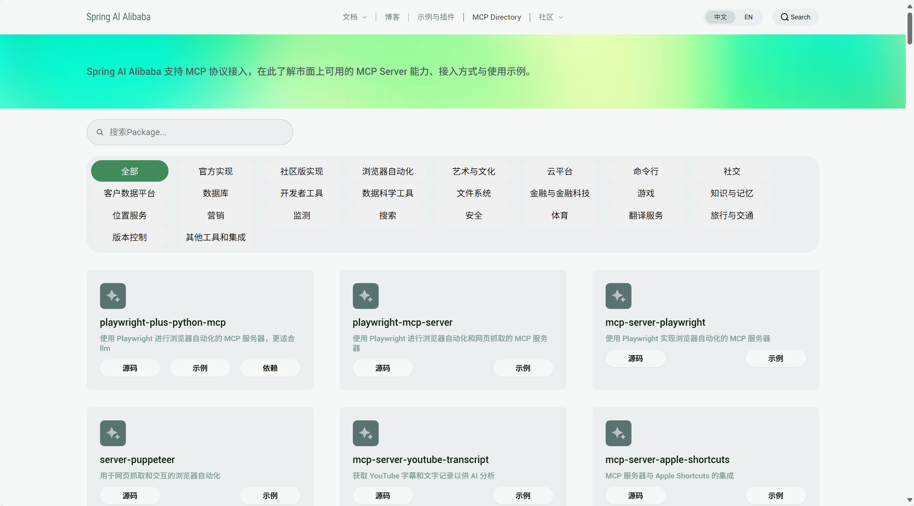Viewport: 914px width, 506px height.
Task: Pick the 版本控制 category
Action: (x=130, y=237)
